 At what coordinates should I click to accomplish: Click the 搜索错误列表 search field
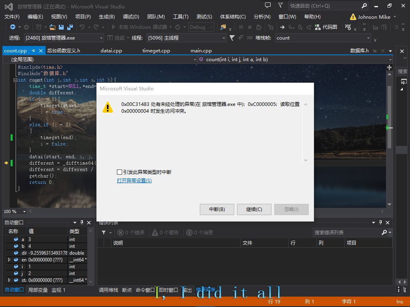coord(347,232)
